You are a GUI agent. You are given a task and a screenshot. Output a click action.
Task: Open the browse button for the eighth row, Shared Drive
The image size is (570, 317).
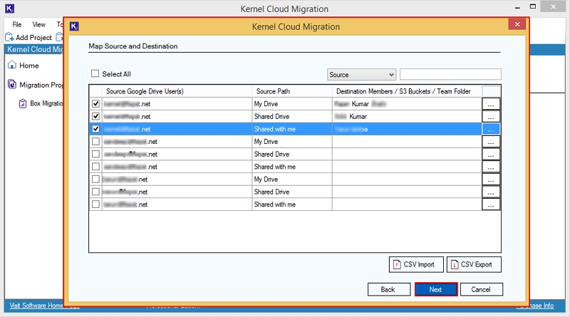[491, 192]
